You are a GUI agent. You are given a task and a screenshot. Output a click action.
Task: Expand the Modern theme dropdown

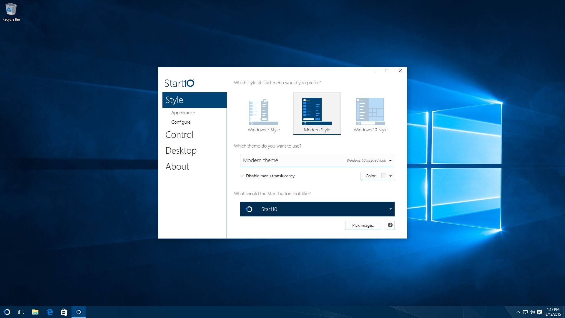click(390, 160)
